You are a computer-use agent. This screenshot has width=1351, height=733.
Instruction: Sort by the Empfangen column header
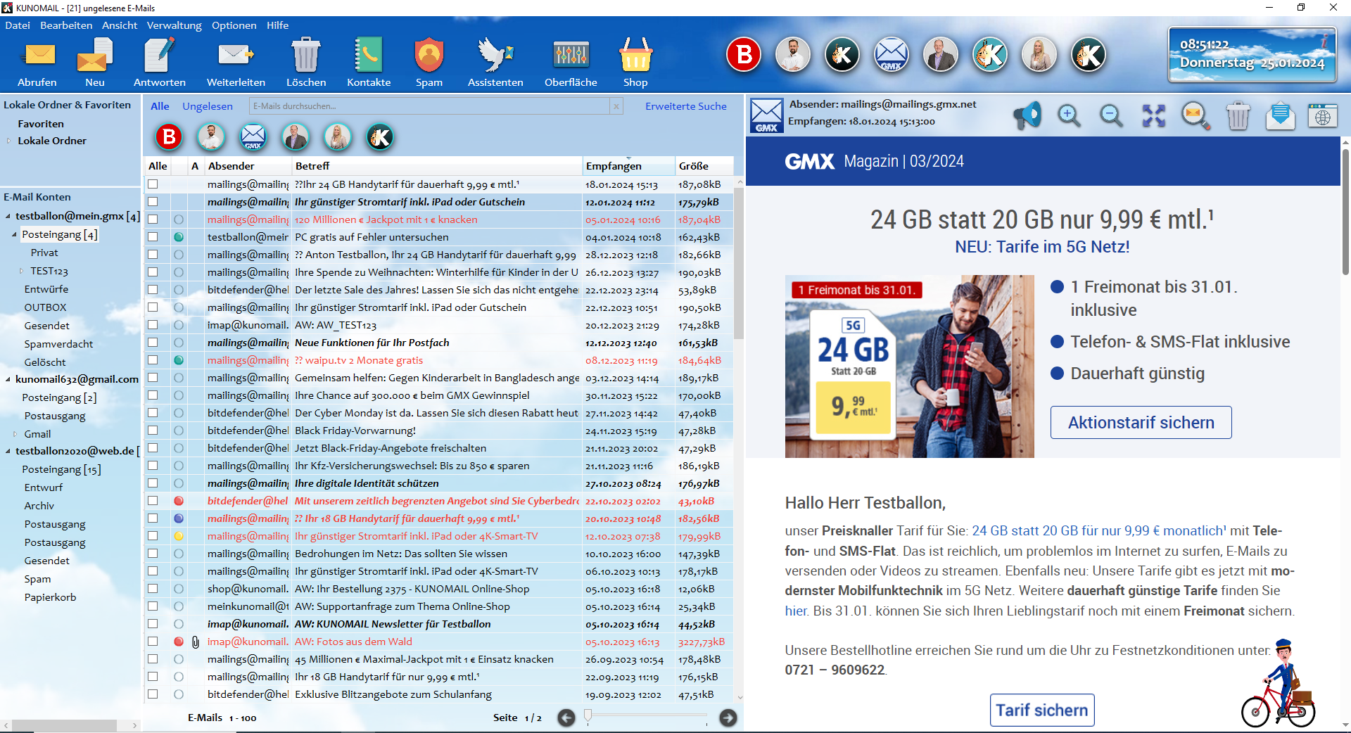[x=628, y=166]
